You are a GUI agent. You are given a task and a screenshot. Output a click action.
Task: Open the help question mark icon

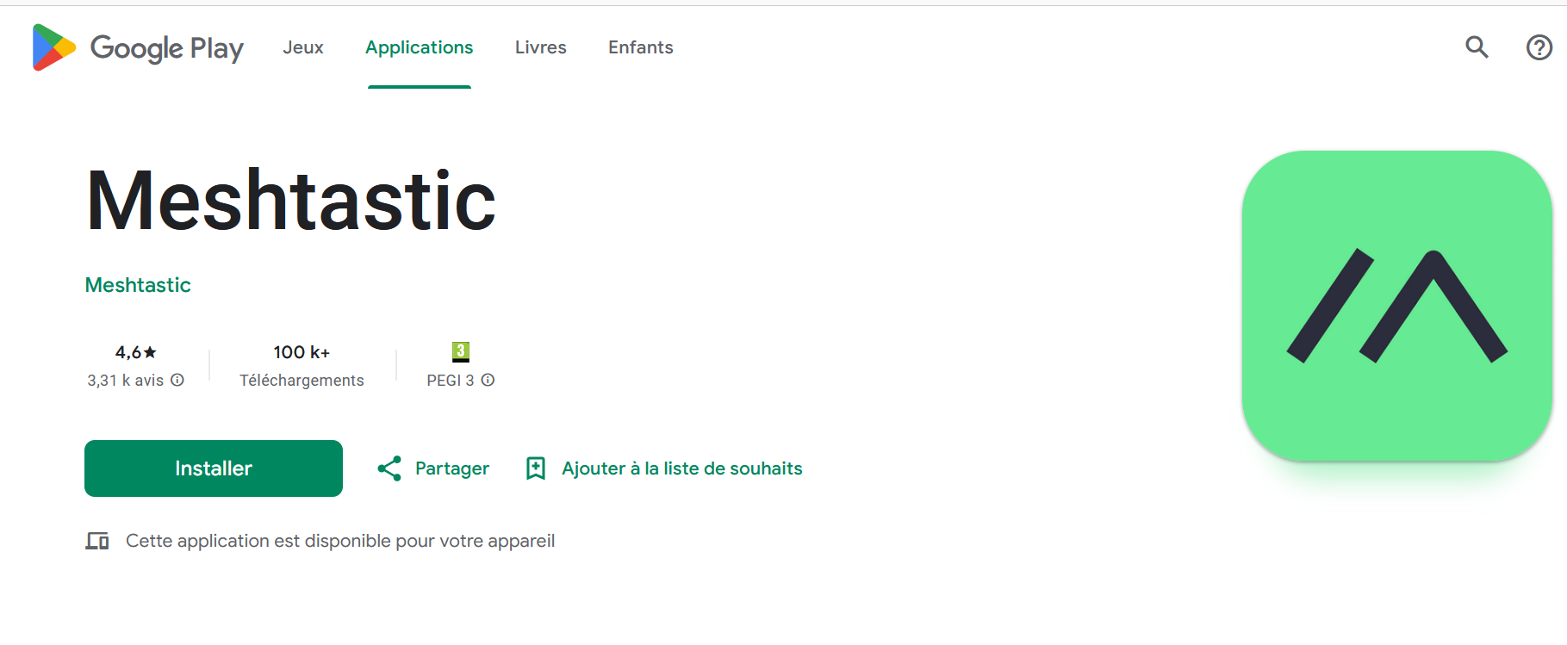(x=1539, y=47)
